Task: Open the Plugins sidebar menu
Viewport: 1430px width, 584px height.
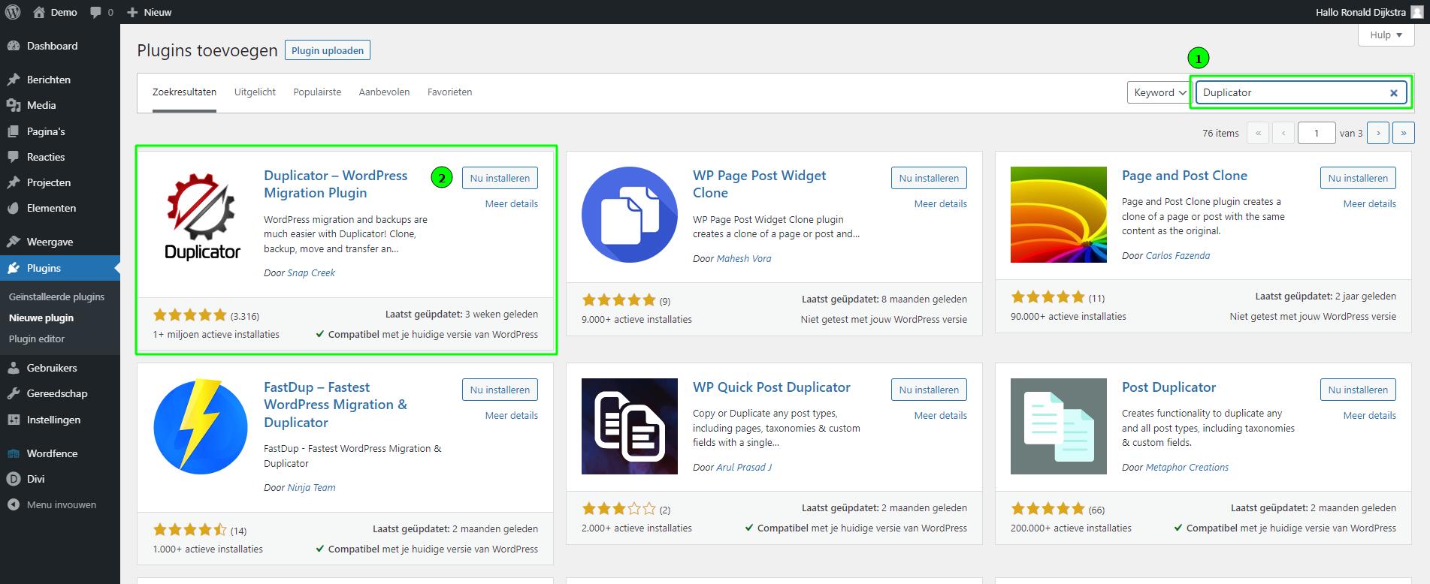Action: 60,268
